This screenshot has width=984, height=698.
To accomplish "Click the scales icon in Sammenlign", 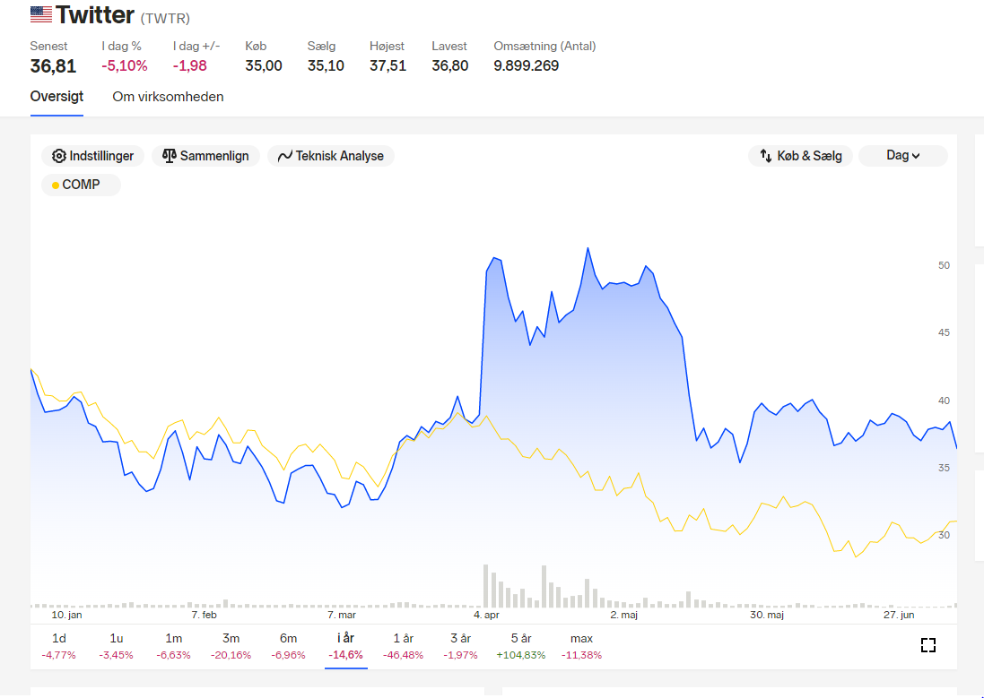I will pyautogui.click(x=169, y=156).
